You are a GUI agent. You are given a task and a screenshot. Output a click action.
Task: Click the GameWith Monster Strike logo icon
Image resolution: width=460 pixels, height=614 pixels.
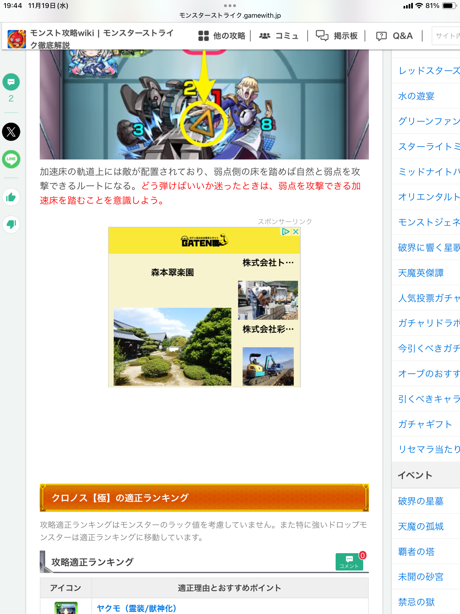[x=17, y=39]
